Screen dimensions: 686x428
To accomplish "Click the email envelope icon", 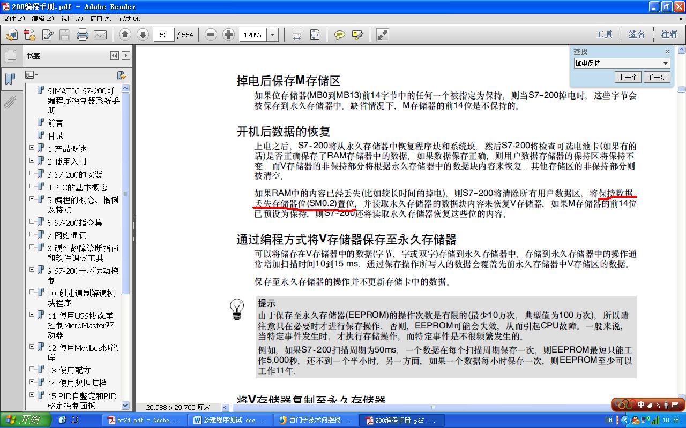I will click(x=100, y=35).
